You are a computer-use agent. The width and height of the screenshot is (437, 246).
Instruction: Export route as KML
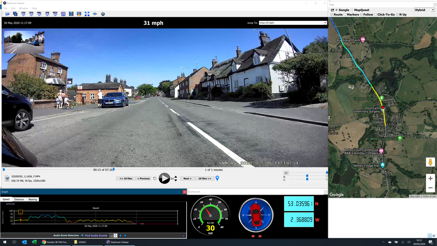(x=39, y=14)
